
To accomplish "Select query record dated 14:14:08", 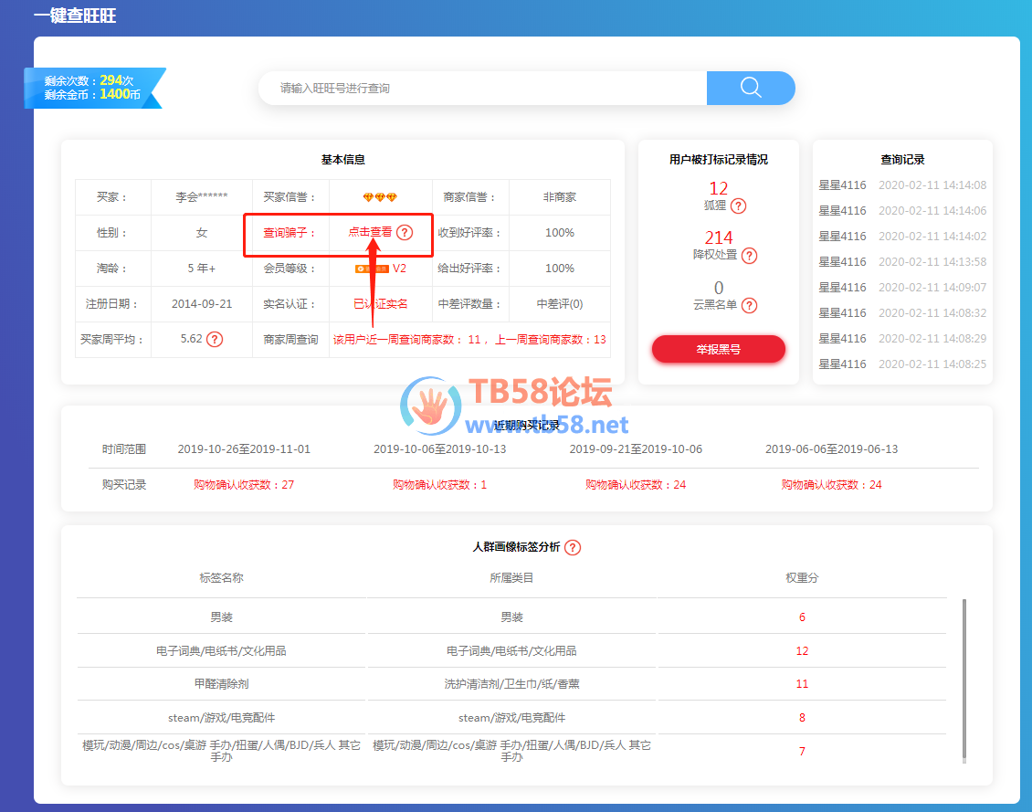I will point(902,185).
